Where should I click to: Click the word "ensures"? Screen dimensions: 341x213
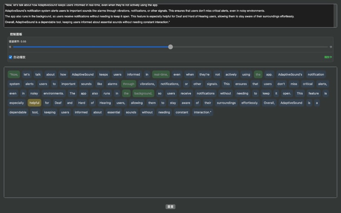pos(241,84)
